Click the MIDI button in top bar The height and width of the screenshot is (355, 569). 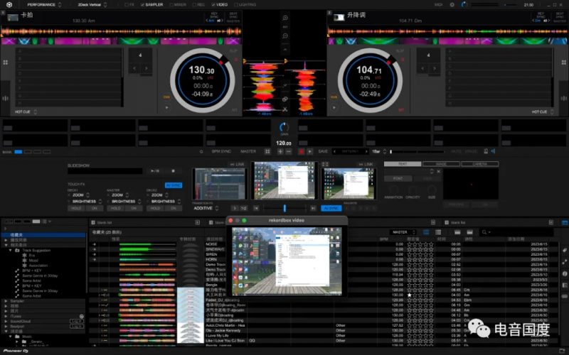438,5
